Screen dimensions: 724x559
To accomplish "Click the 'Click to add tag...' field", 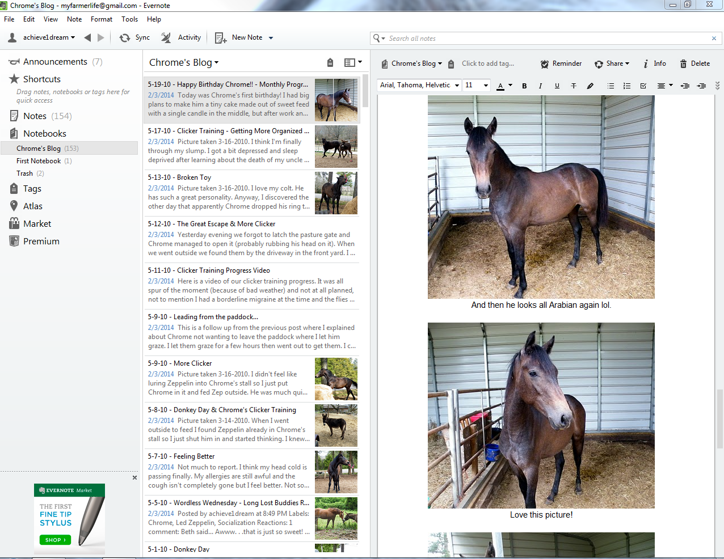I will pos(488,63).
